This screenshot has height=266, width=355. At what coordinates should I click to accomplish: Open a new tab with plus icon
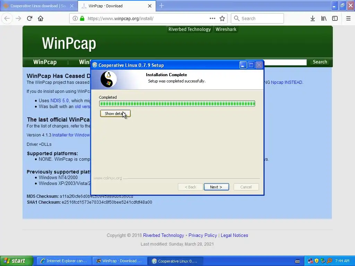[x=162, y=6]
